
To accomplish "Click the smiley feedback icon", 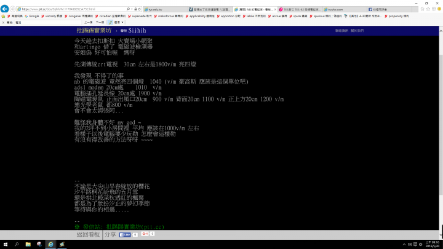I will [439, 9].
